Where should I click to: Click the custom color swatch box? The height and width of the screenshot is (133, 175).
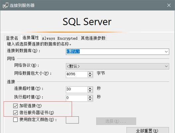tap(72, 120)
